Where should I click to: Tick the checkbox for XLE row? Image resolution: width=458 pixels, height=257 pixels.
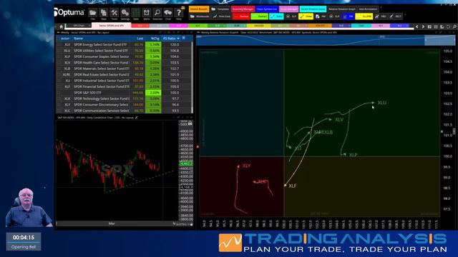[59, 44]
